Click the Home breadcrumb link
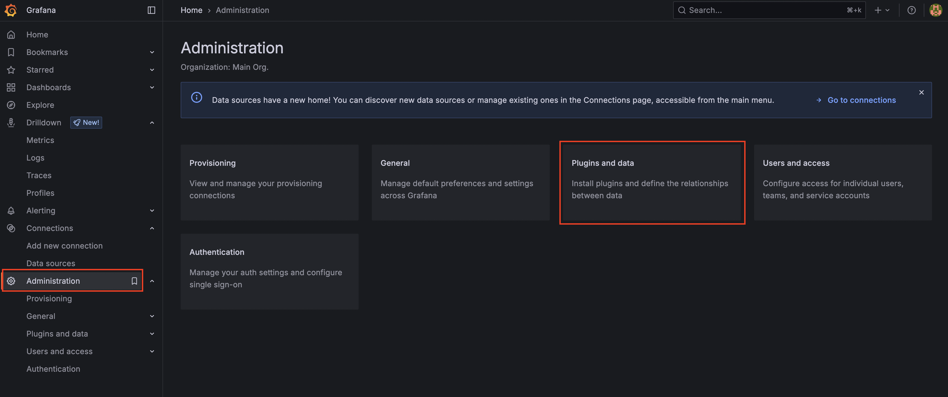Screen dimensions: 948x397 191,10
